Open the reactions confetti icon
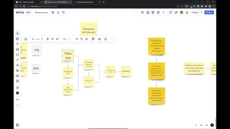 pos(176,13)
